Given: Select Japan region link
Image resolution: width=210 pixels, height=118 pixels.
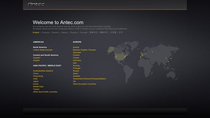Looking at the screenshot, I should click(36, 81).
